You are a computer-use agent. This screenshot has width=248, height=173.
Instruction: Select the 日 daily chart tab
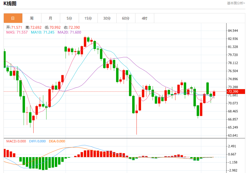tap(13, 18)
